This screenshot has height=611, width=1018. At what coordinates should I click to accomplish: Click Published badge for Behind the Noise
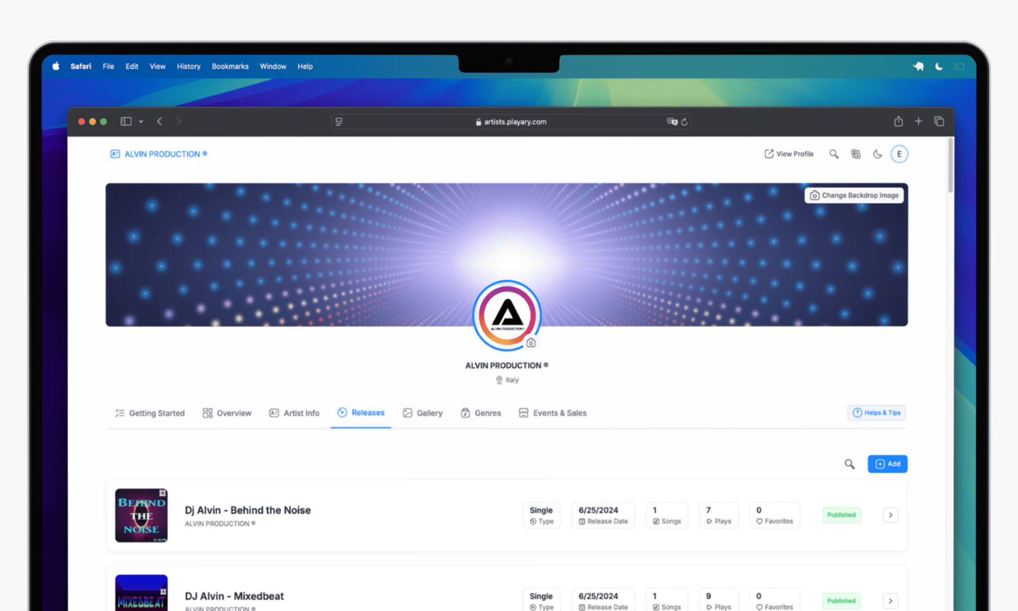pos(841,515)
